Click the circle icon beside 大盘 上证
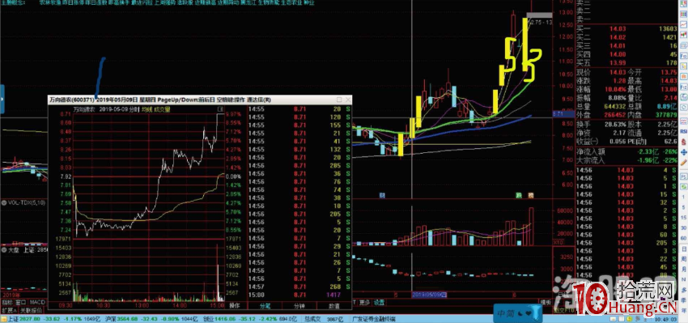The height and width of the screenshot is (323, 688). click(3, 250)
